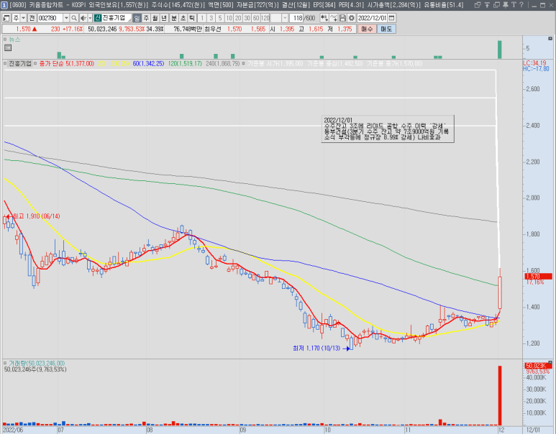Expand the stock code 002780 dropdown
The height and width of the screenshot is (434, 556).
(68, 17)
